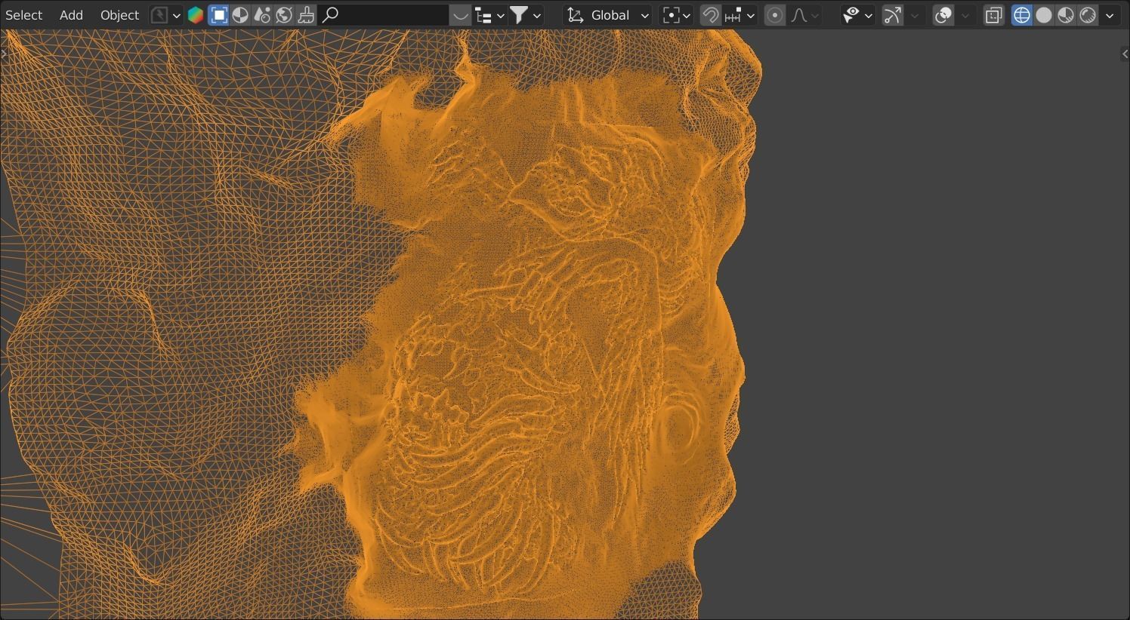Open the pivot point dropdown
Image resolution: width=1130 pixels, height=620 pixels.
tap(676, 15)
